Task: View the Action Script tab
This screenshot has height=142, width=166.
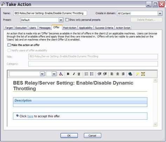Action: pos(123,28)
